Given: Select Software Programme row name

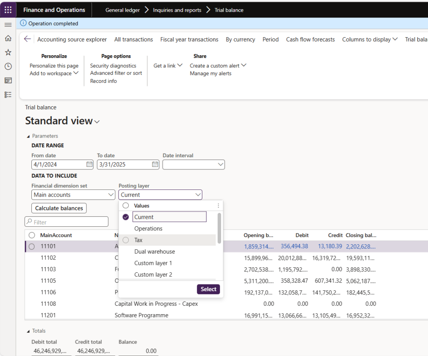Looking at the screenshot, I should (141, 315).
